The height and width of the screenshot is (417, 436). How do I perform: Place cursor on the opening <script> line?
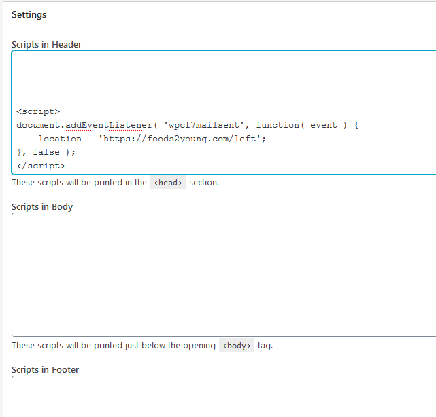point(38,111)
